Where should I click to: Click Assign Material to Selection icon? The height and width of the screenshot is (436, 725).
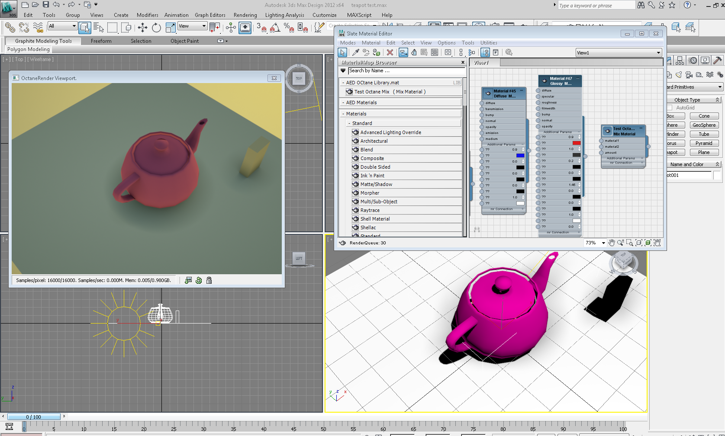[x=377, y=52]
